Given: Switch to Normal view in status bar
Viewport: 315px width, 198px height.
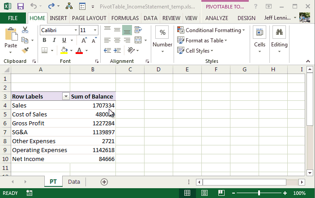Looking at the screenshot, I should tap(187, 193).
